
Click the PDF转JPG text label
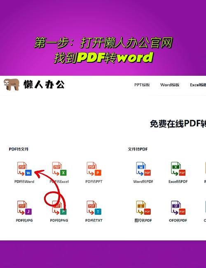[24, 220]
